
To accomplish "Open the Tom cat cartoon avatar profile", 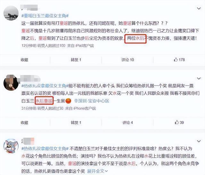I will pyautogui.click(x=11, y=146).
